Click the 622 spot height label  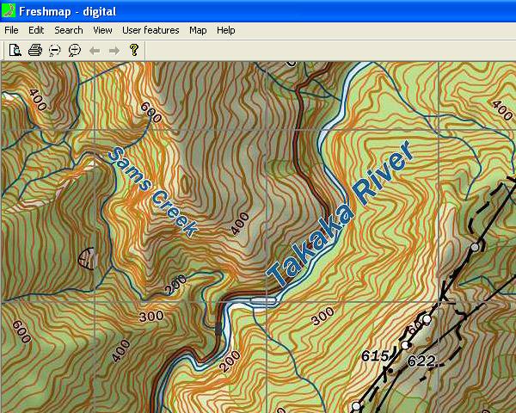click(421, 361)
